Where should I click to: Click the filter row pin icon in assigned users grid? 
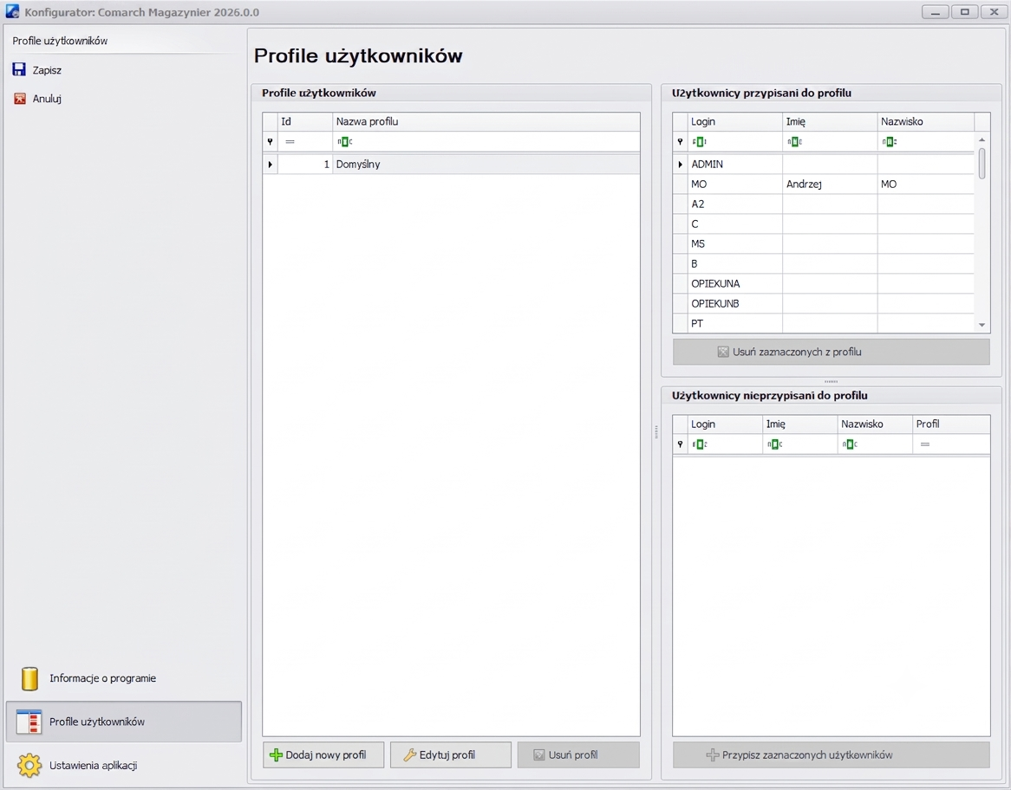681,142
